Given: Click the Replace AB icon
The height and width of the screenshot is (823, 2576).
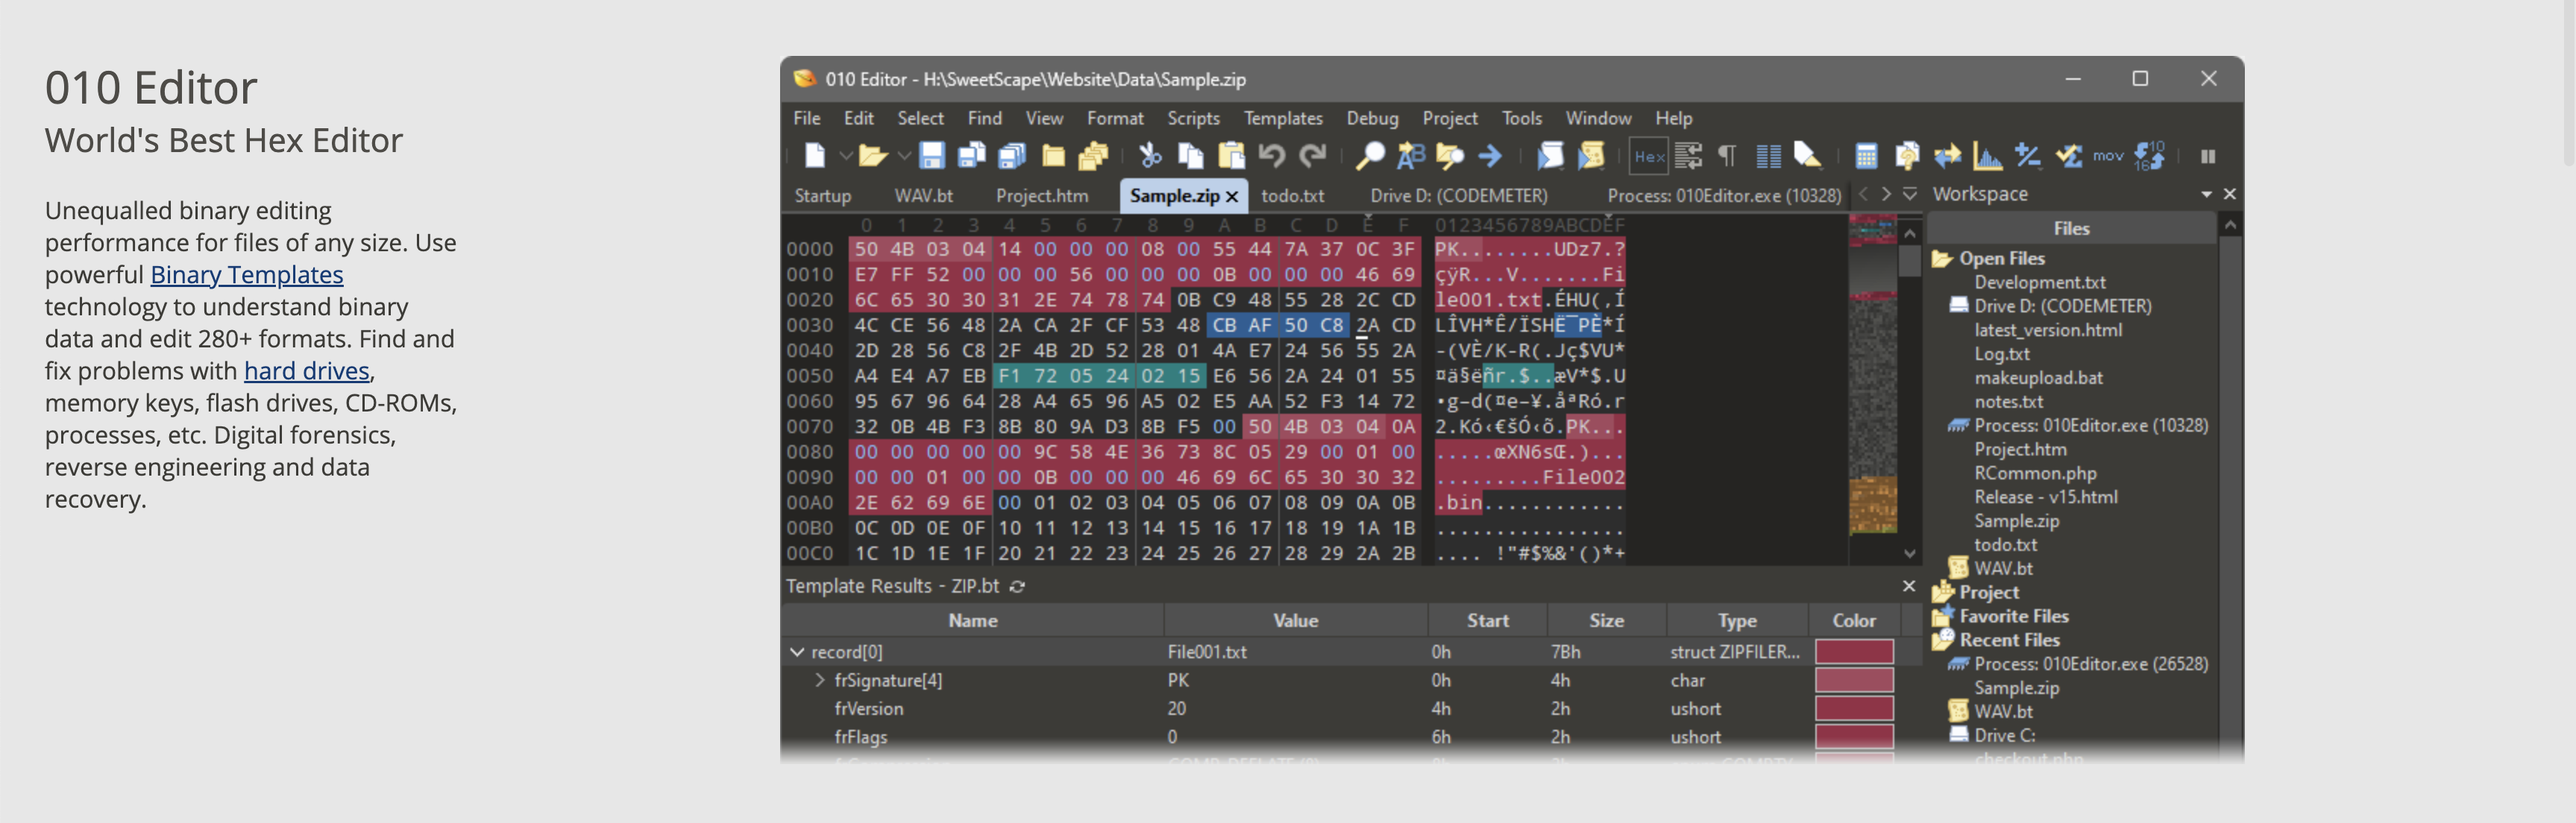Looking at the screenshot, I should point(1410,156).
